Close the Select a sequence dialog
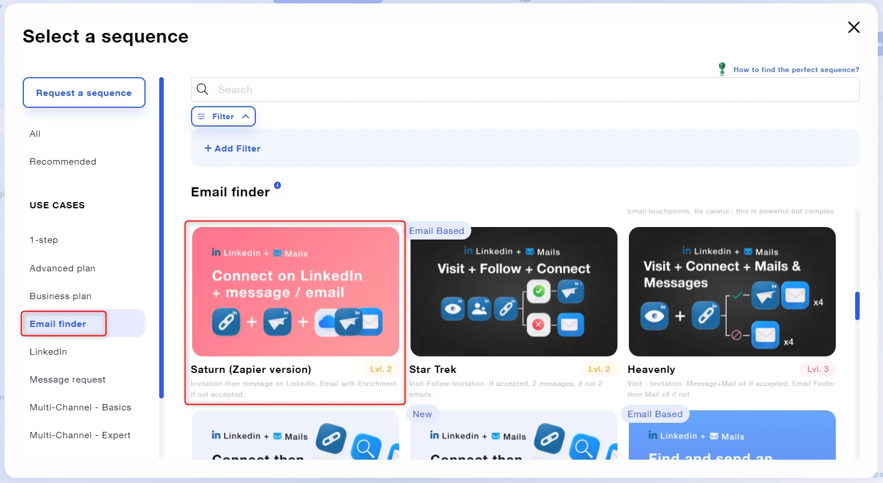This screenshot has width=883, height=483. click(853, 27)
